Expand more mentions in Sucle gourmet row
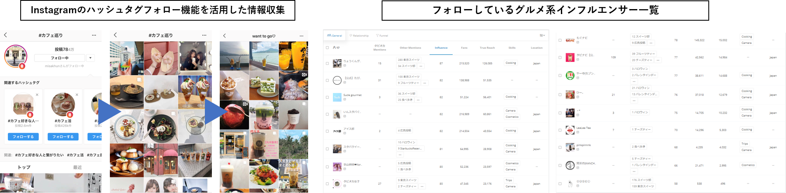Image resolution: width=786 pixels, height=193 pixels. point(418,100)
